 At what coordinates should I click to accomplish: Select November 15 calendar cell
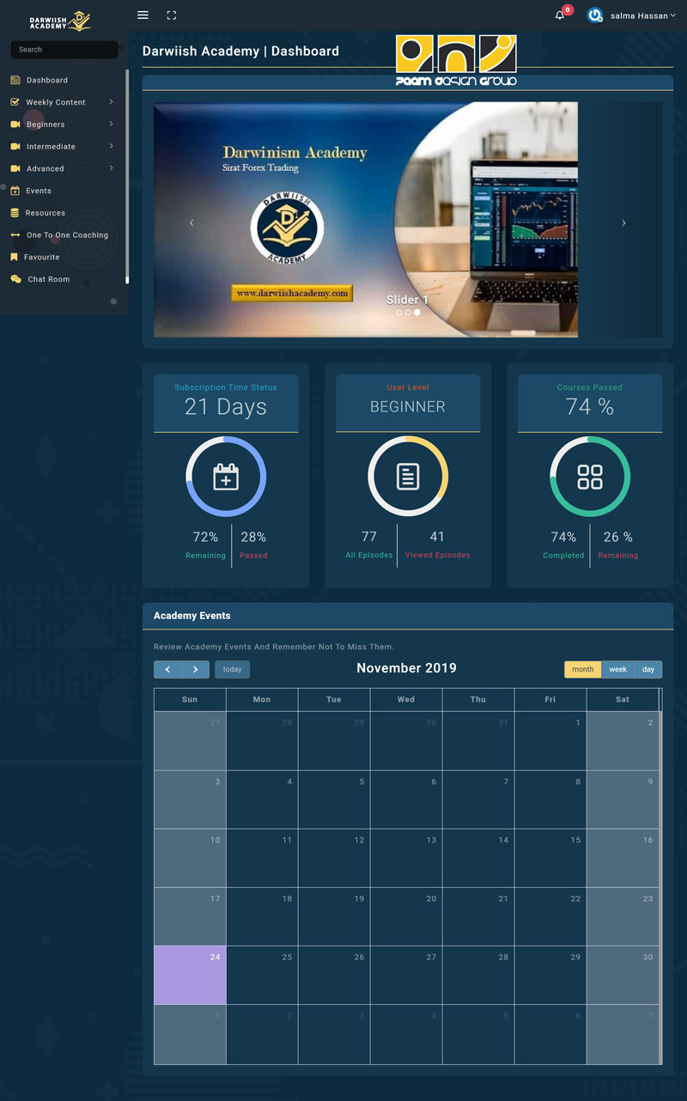[550, 857]
